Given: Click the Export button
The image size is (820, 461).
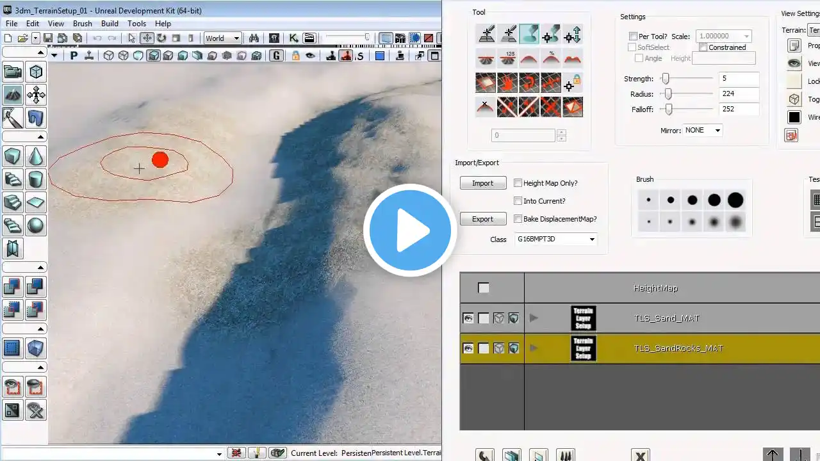Looking at the screenshot, I should pos(483,219).
